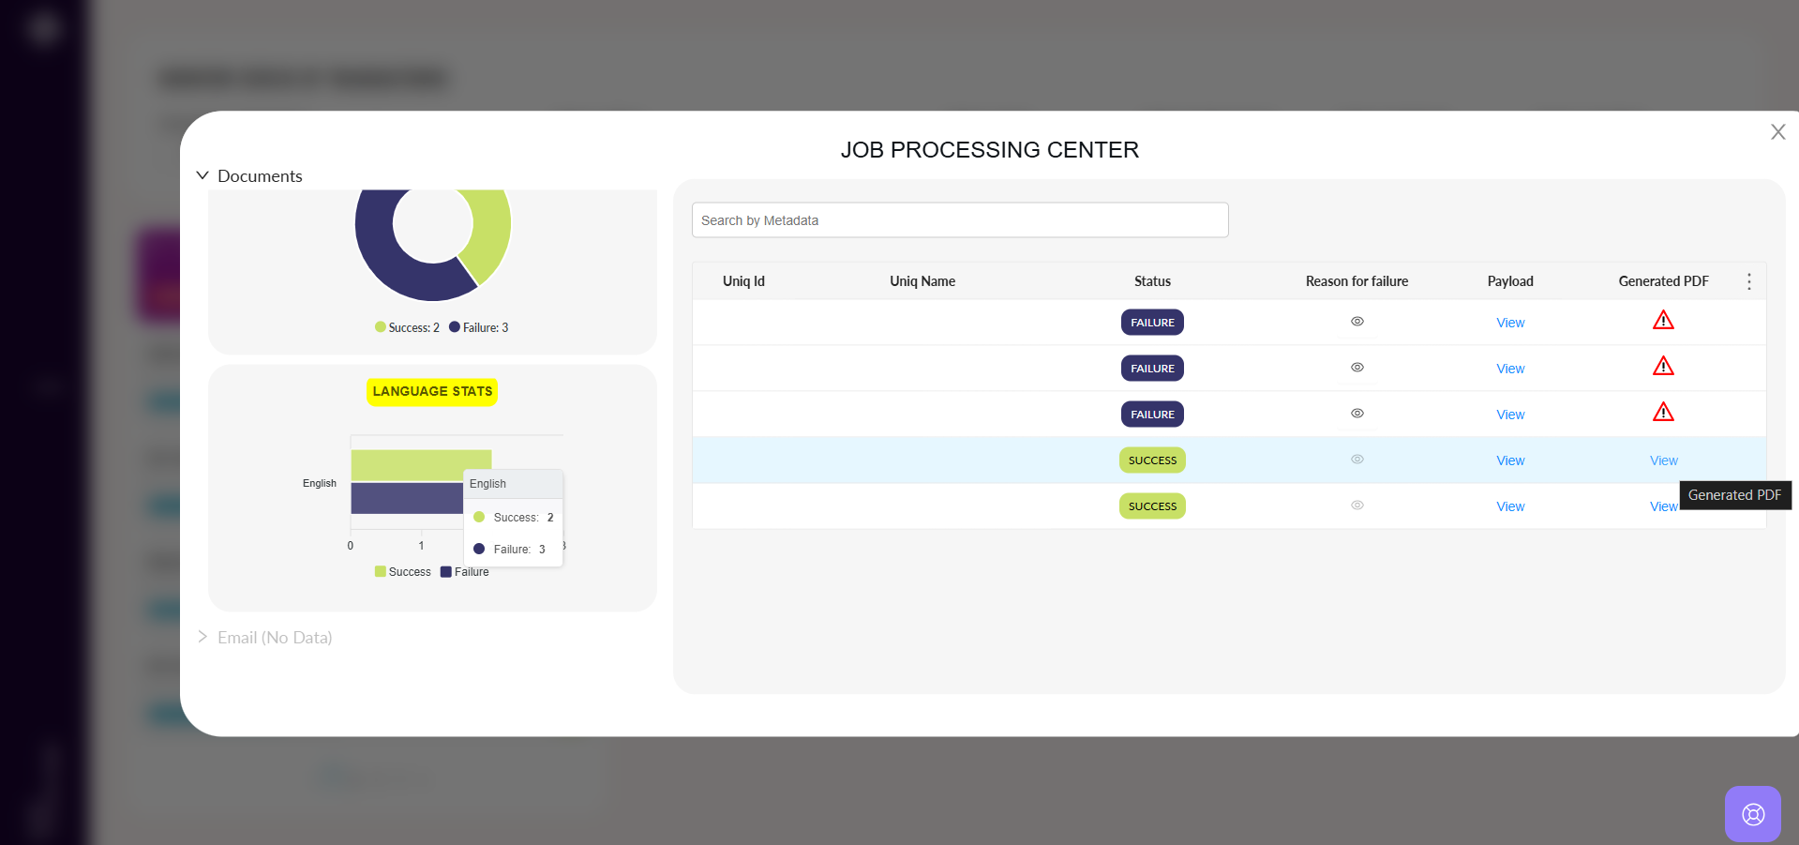Show failure reason for first FAILURE row
The width and height of the screenshot is (1799, 845).
pyautogui.click(x=1357, y=322)
